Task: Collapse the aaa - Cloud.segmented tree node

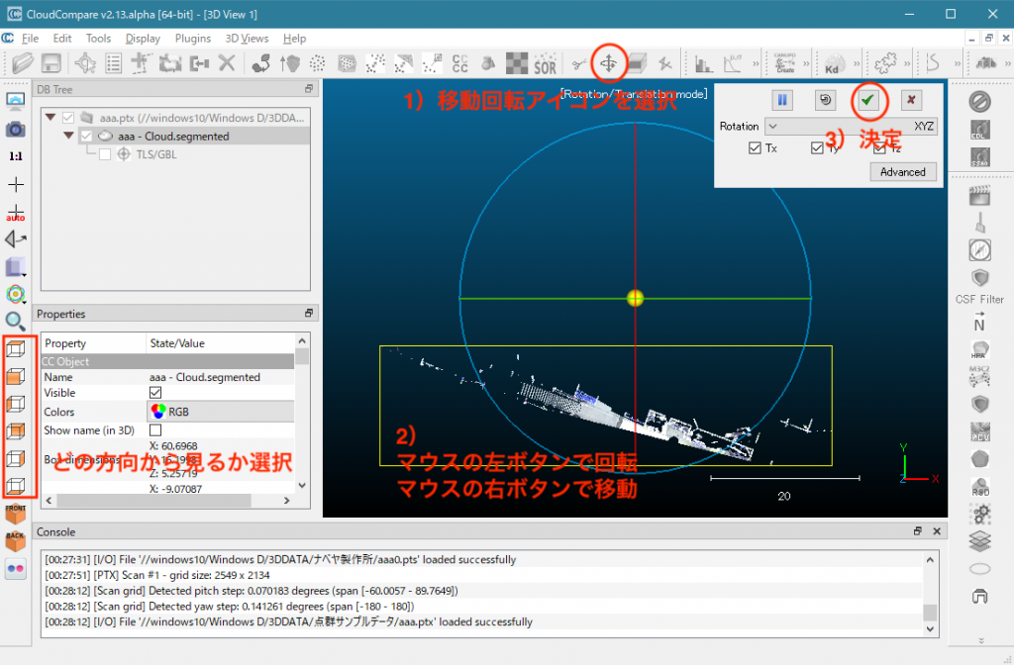Action: 68,136
